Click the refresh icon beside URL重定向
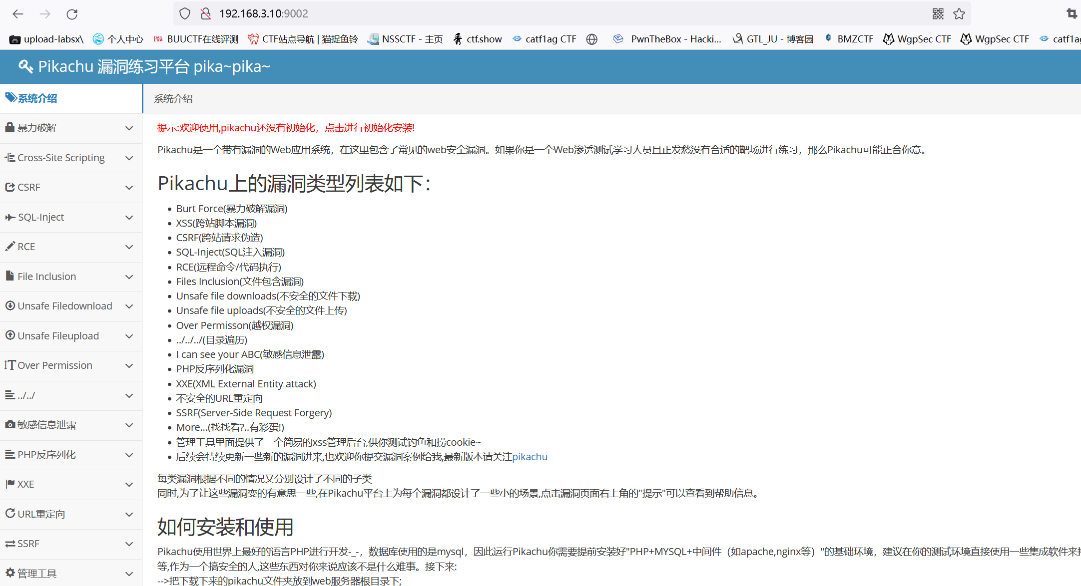The height and width of the screenshot is (586, 1081). click(10, 513)
